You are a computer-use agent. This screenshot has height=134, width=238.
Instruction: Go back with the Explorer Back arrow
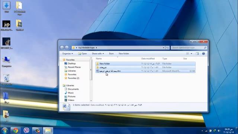[x=62, y=48]
